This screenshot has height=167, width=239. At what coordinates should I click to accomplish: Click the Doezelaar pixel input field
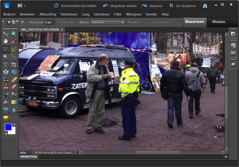point(49,23)
